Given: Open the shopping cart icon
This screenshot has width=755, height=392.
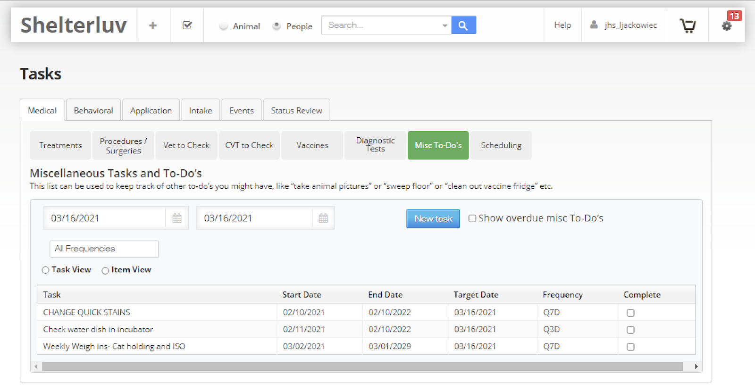Looking at the screenshot, I should tap(688, 25).
